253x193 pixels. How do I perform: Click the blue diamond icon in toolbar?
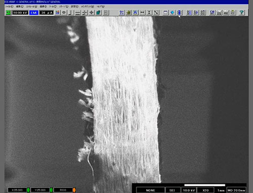[173, 13]
